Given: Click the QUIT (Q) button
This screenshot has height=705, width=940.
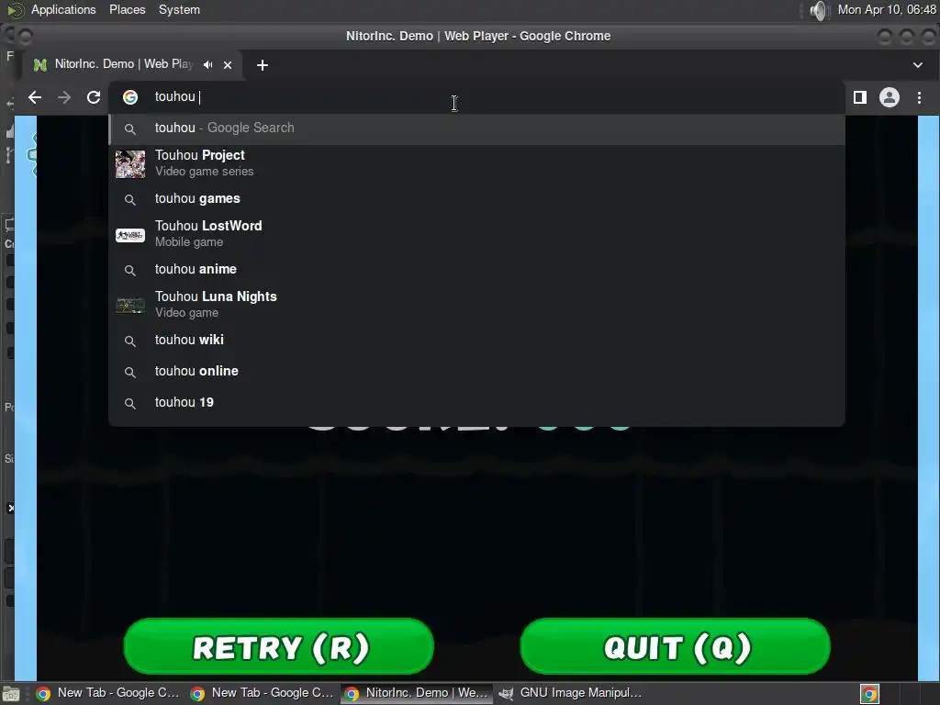Looking at the screenshot, I should click(676, 647).
